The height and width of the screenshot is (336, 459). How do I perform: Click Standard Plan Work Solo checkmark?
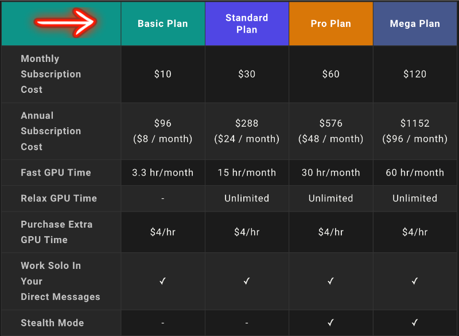point(247,281)
